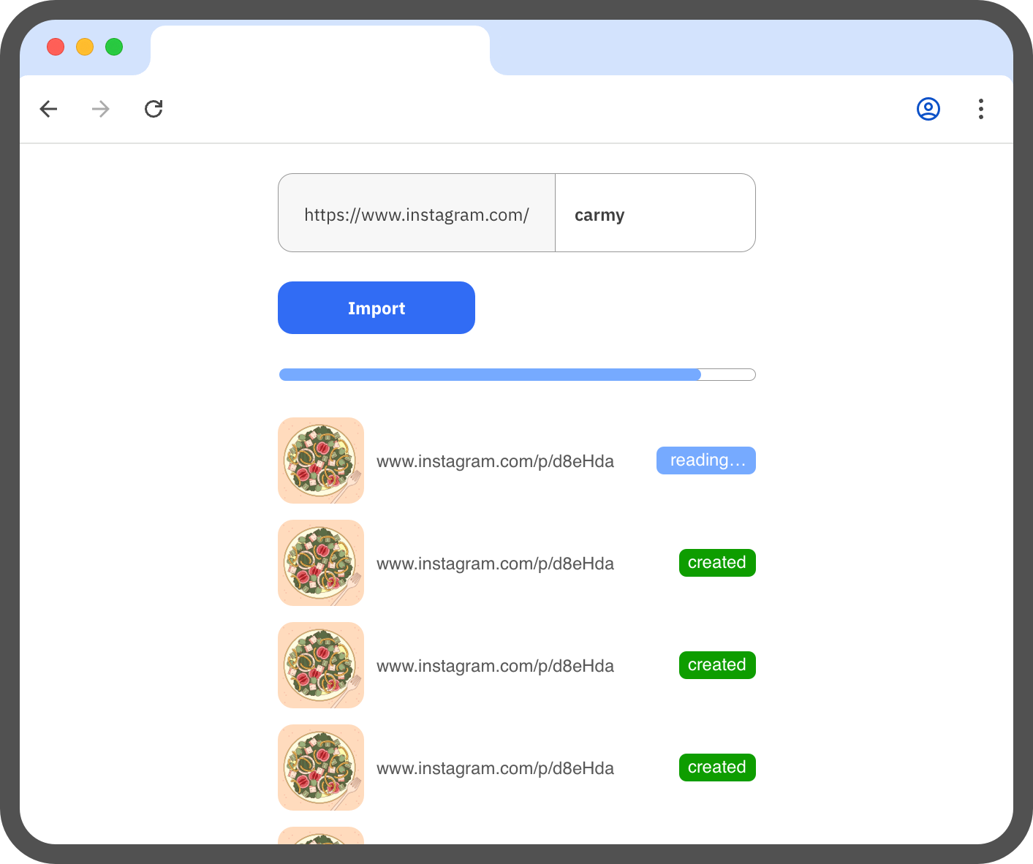
Task: Click the import progress bar
Action: pos(517,374)
